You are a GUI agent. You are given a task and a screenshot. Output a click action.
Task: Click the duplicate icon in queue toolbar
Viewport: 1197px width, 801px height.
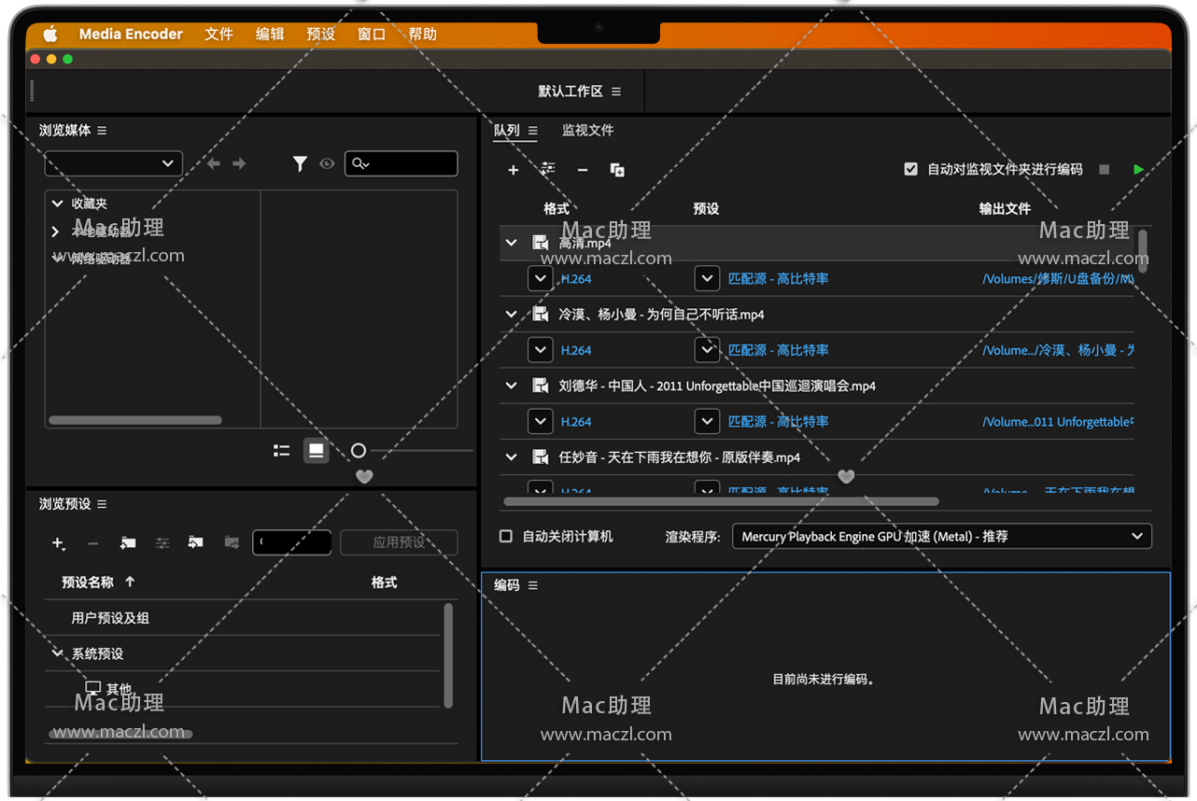(x=617, y=170)
